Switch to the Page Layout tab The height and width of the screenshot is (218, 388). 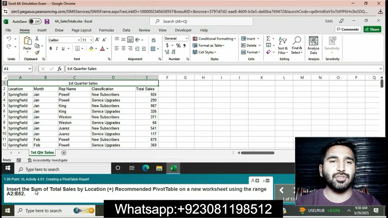[x=81, y=30]
